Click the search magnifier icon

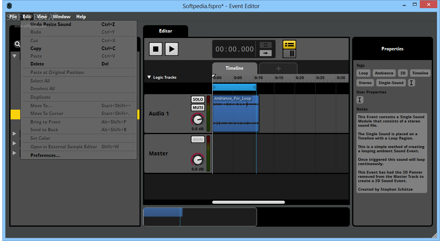point(17,44)
